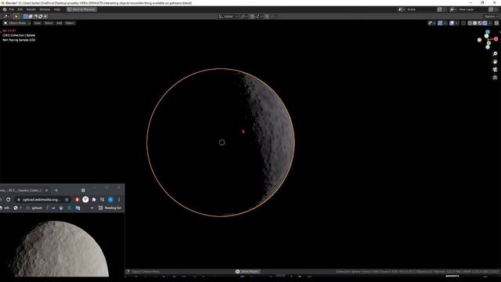The width and height of the screenshot is (501, 282).
Task: Toggle X-ray mode
Action: [463, 23]
